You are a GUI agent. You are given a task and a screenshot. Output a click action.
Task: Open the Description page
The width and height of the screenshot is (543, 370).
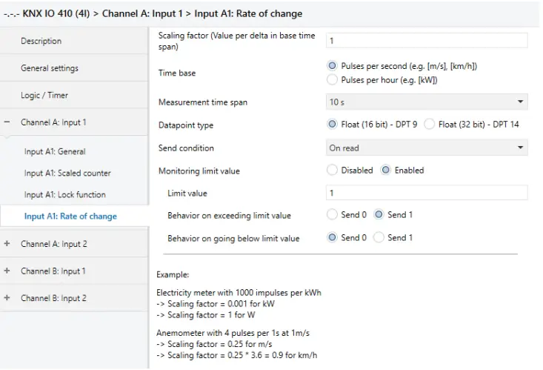[41, 41]
